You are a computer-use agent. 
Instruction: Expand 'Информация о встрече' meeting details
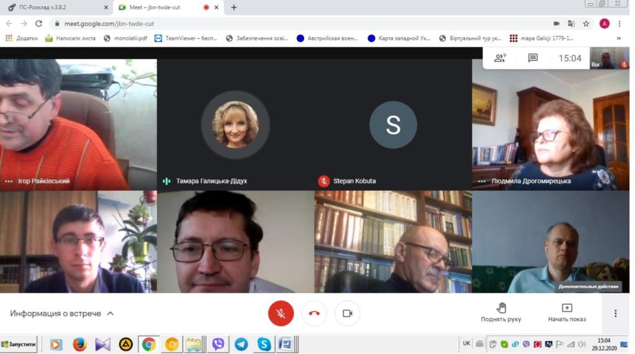(x=62, y=313)
